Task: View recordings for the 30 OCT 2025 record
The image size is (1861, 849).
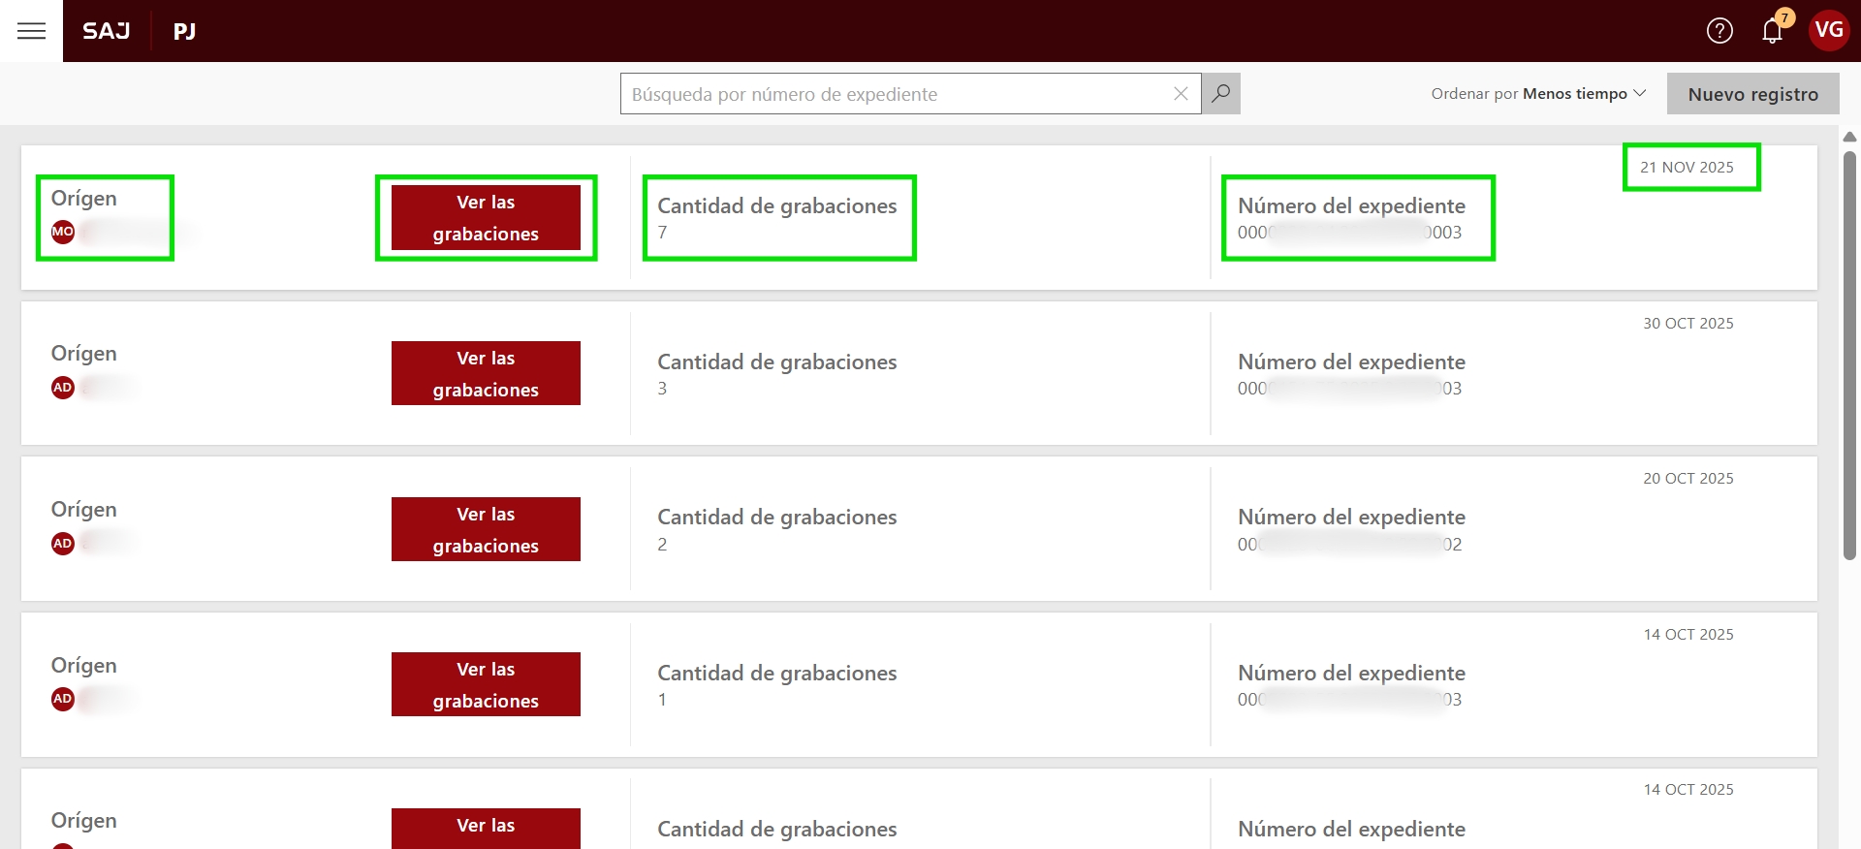Action: (486, 373)
